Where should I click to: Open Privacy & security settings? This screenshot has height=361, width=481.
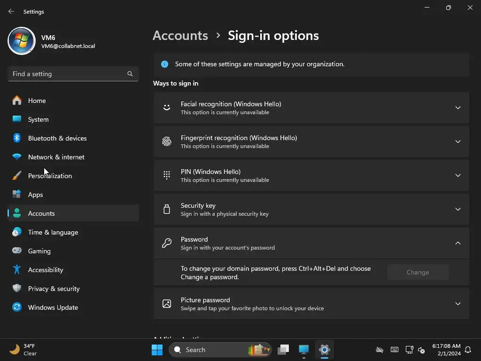click(73, 289)
